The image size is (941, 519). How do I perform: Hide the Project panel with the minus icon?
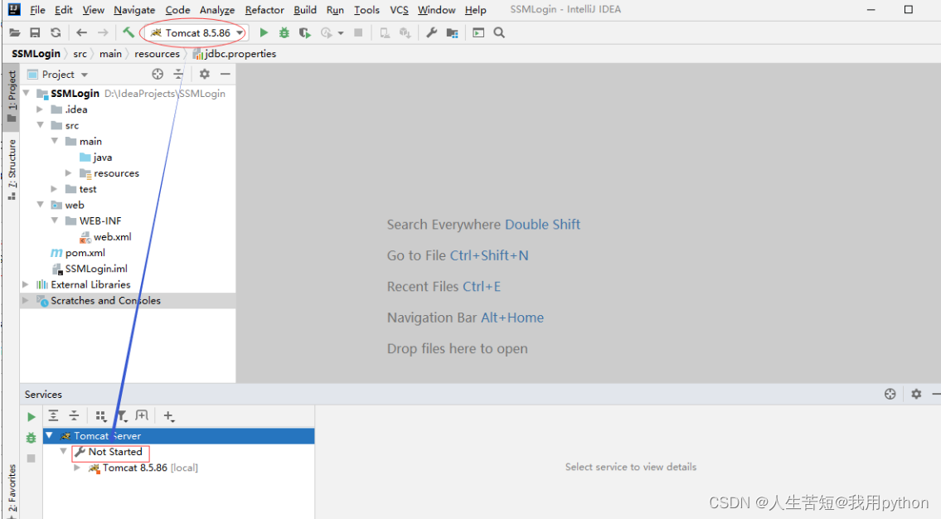225,74
